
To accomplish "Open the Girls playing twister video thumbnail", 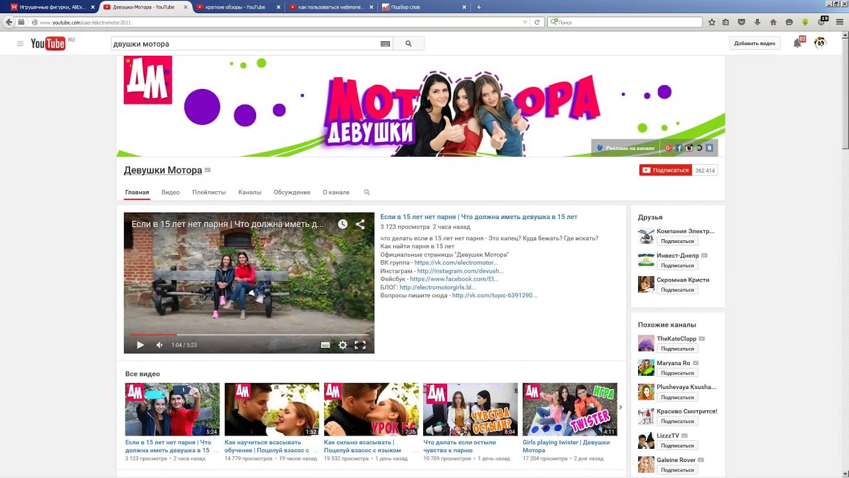I will (x=570, y=410).
